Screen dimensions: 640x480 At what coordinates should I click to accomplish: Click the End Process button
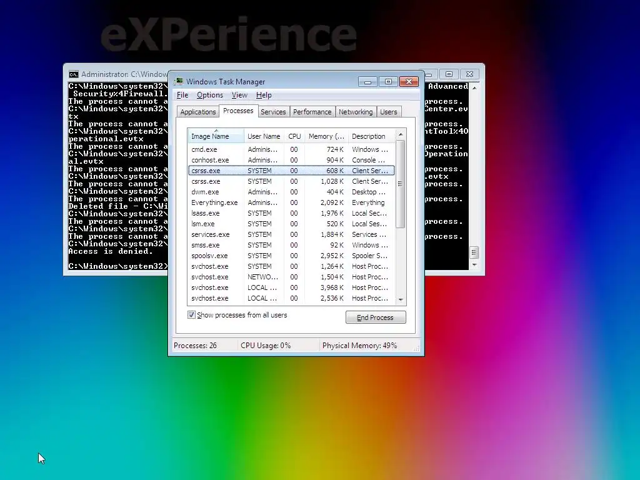coord(376,317)
